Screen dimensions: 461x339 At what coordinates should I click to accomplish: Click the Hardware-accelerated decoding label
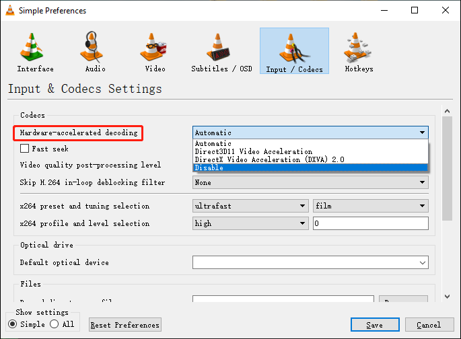click(x=79, y=133)
